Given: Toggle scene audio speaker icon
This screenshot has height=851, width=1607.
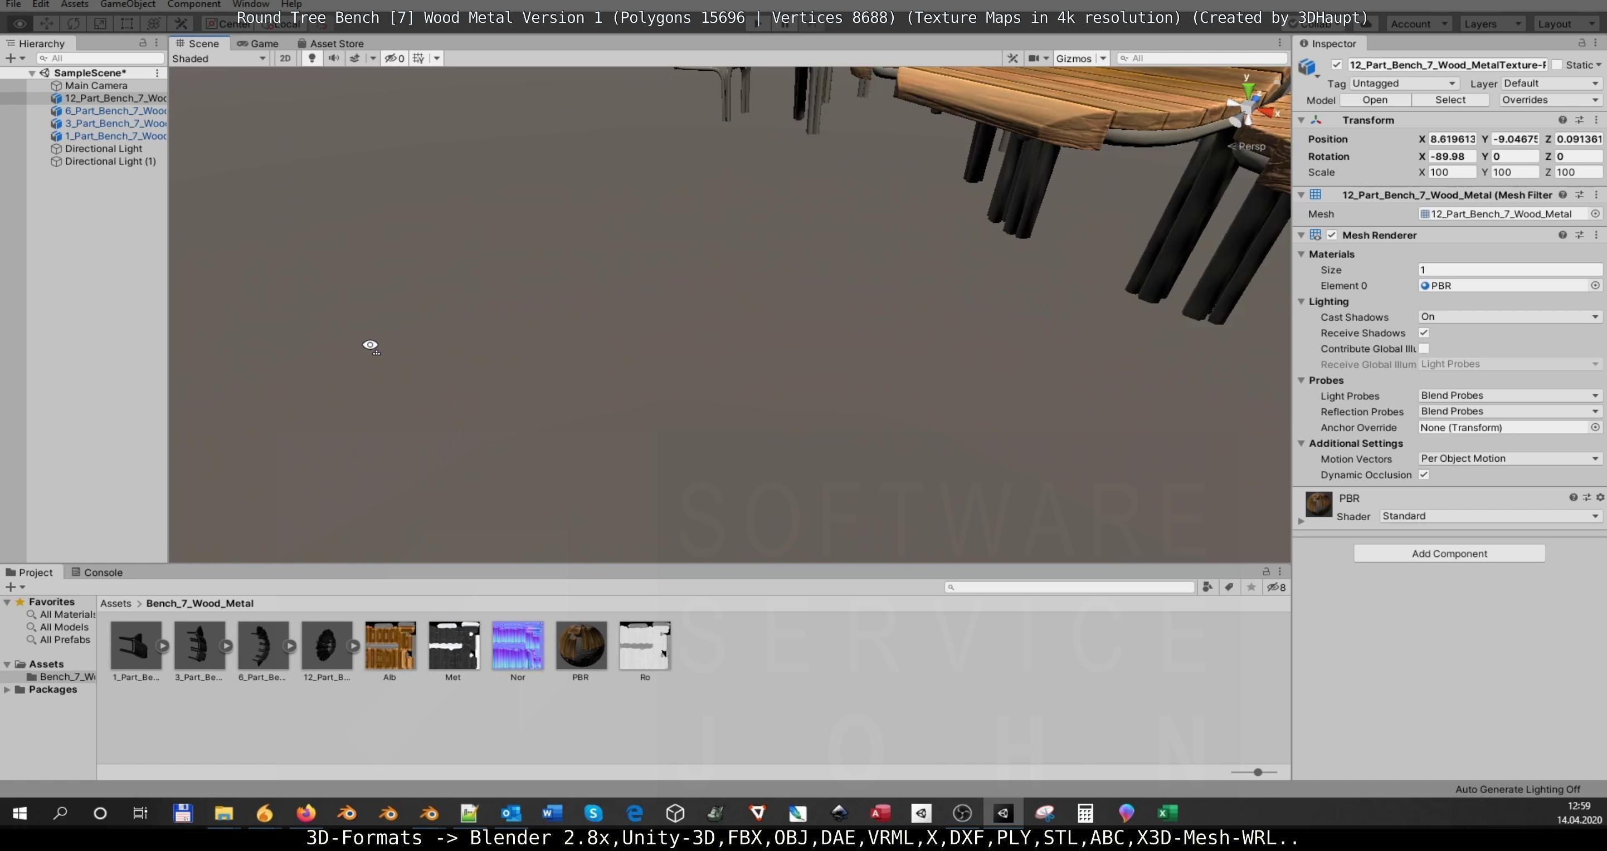Looking at the screenshot, I should tap(334, 58).
